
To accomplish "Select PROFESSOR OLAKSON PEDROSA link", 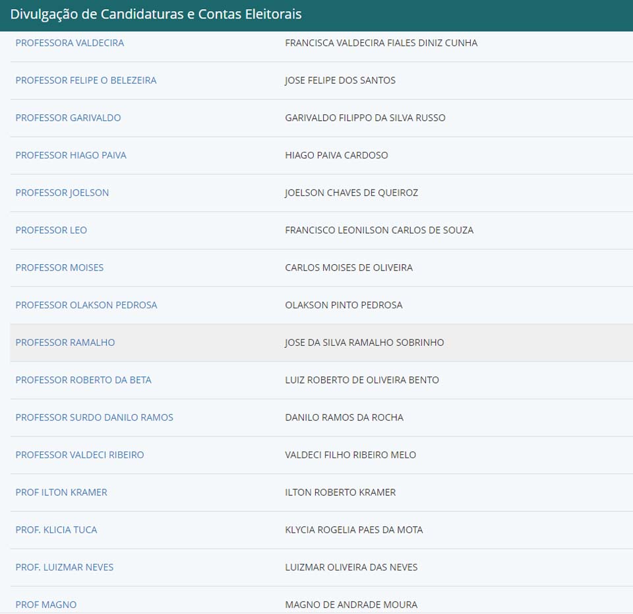I will (86, 305).
